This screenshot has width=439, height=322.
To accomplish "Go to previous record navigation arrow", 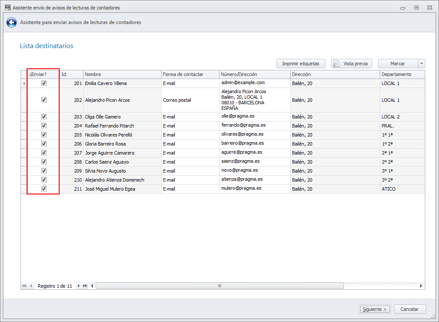I will [31, 286].
